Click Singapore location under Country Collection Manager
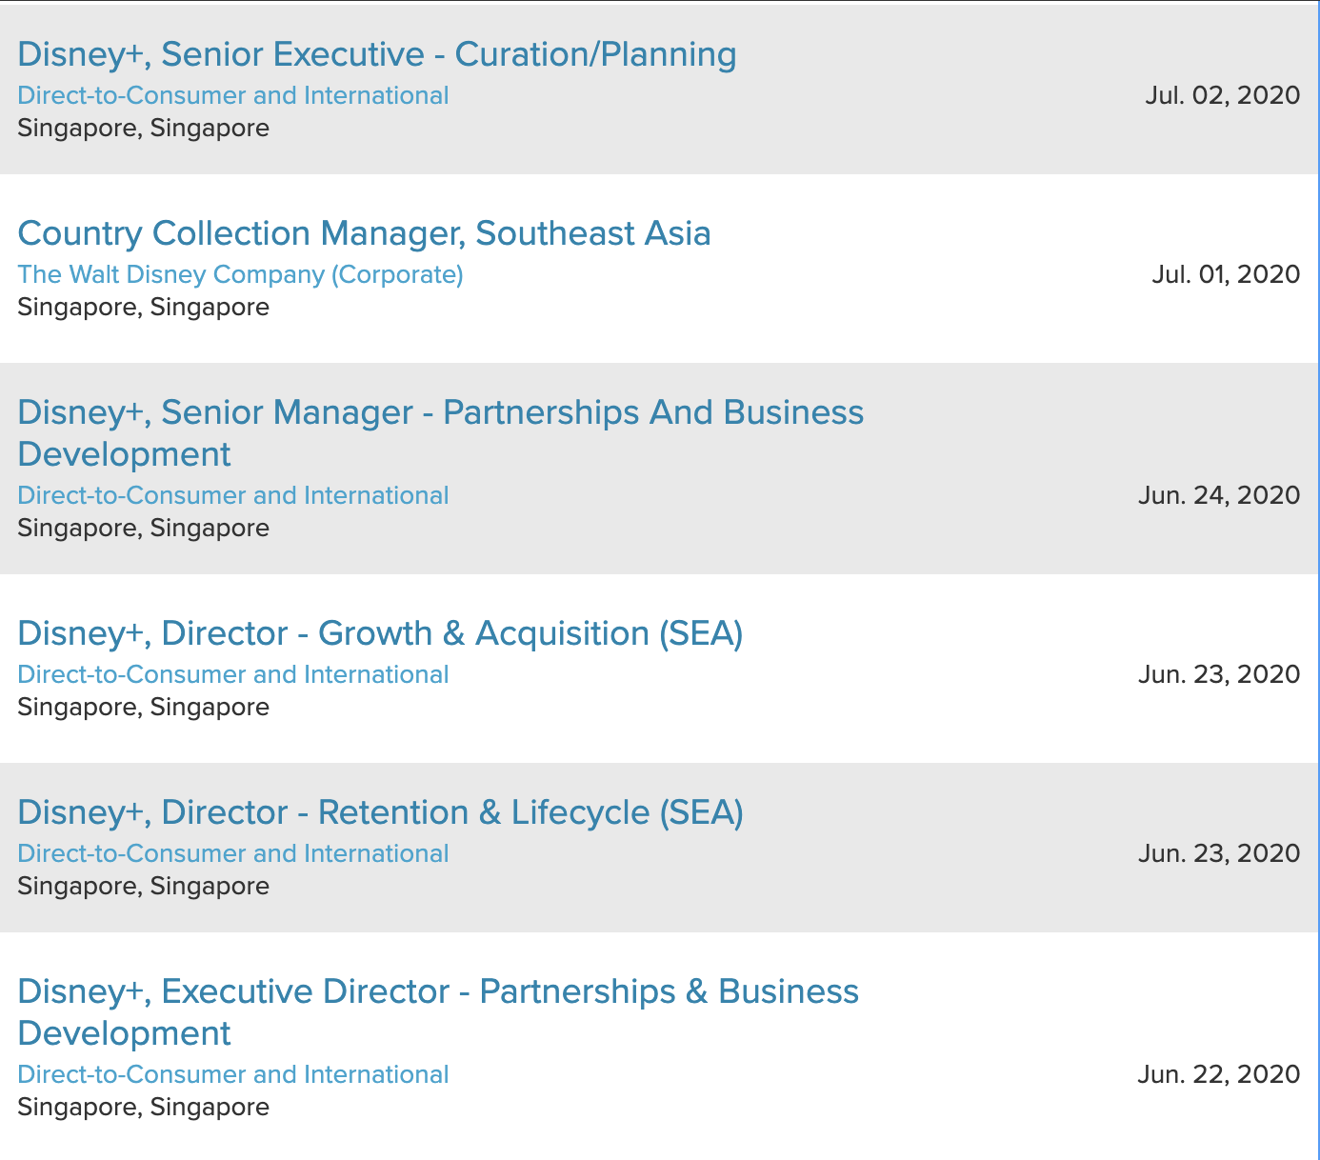The width and height of the screenshot is (1320, 1160). tap(143, 307)
